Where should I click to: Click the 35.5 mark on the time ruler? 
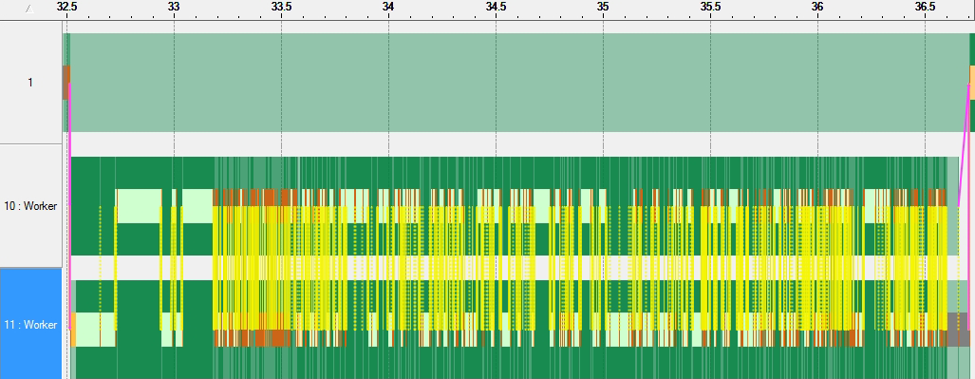[x=710, y=7]
